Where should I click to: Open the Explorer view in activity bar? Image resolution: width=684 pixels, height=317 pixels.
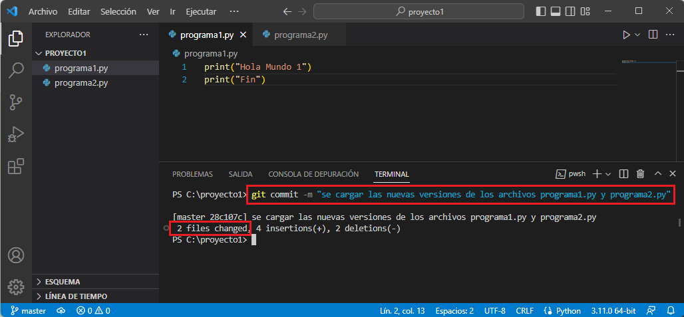click(x=16, y=39)
